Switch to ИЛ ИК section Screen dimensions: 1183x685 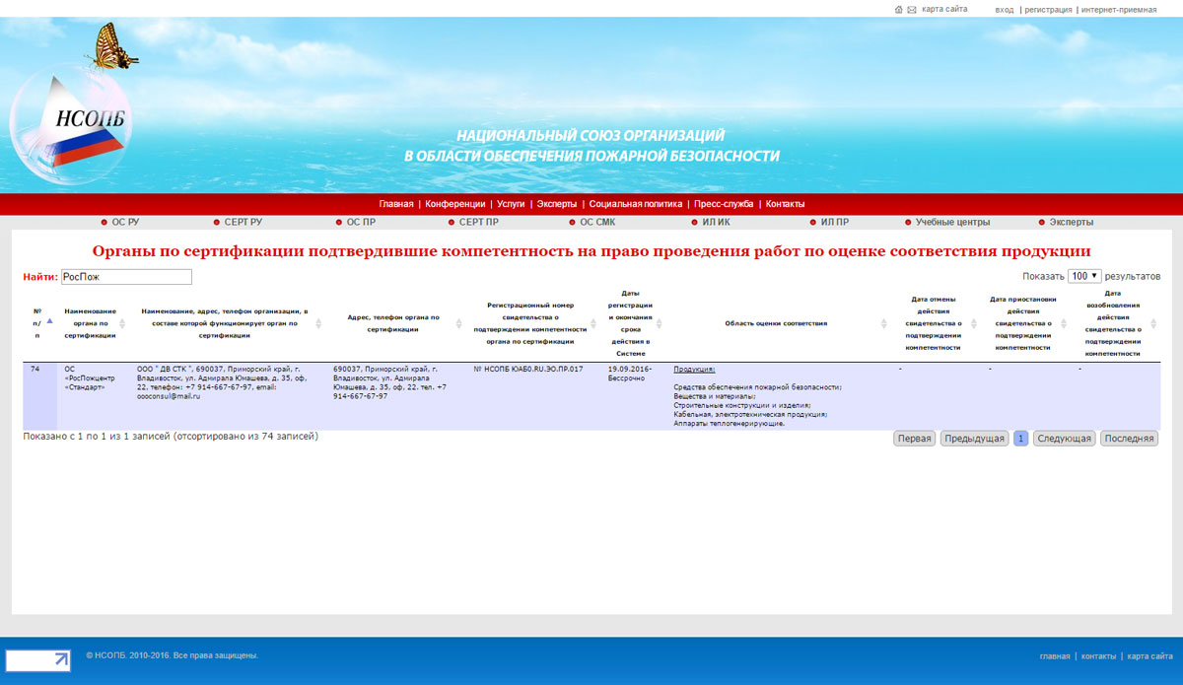click(x=716, y=223)
